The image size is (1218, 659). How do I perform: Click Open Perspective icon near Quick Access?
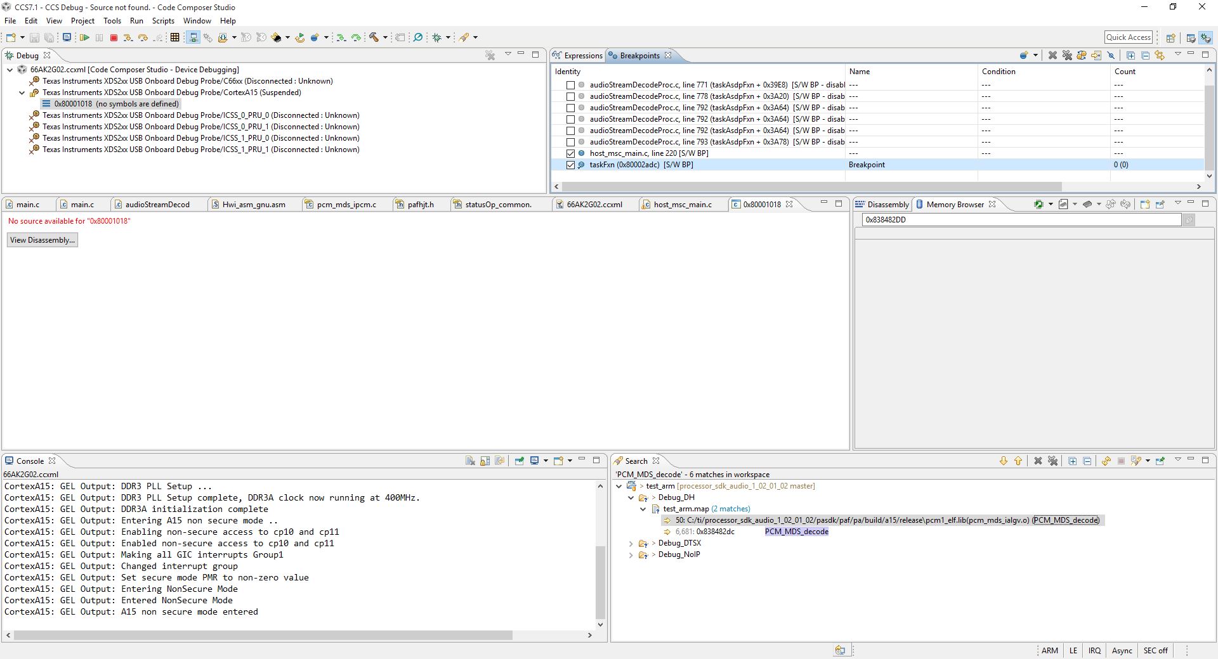(x=1170, y=37)
